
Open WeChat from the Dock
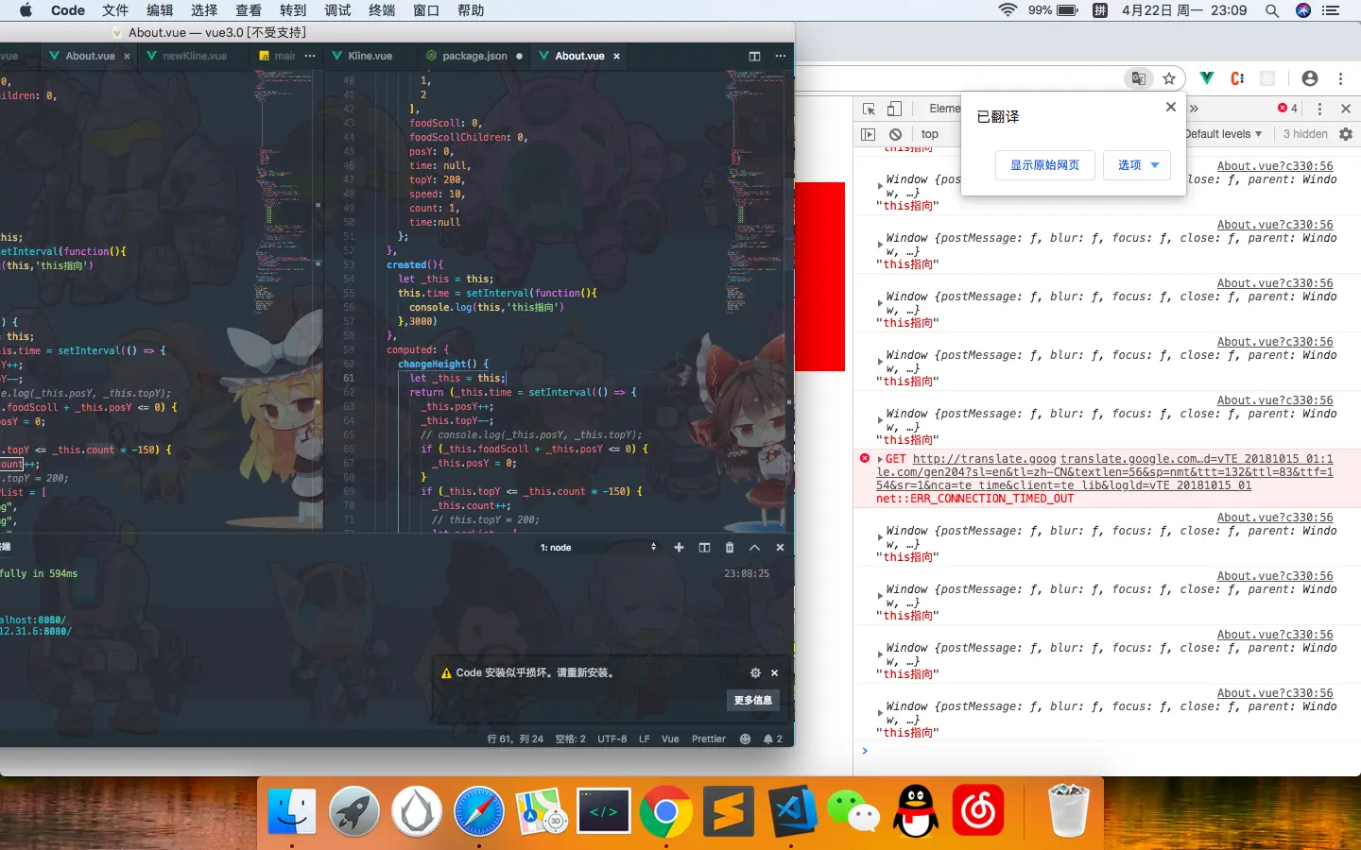[853, 811]
